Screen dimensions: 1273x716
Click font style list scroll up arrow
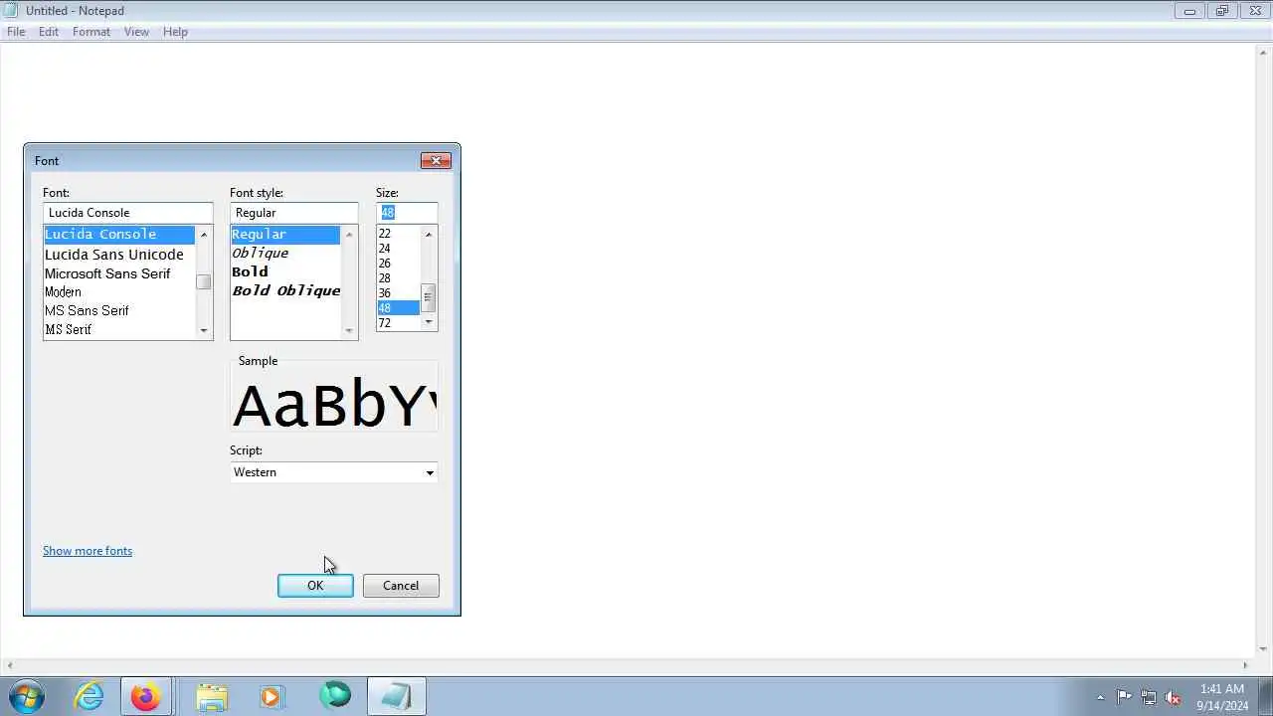pyautogui.click(x=349, y=235)
